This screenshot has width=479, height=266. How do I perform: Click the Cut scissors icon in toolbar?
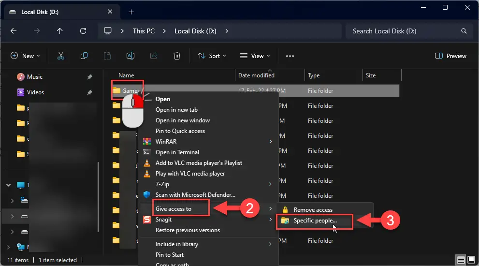click(x=61, y=56)
